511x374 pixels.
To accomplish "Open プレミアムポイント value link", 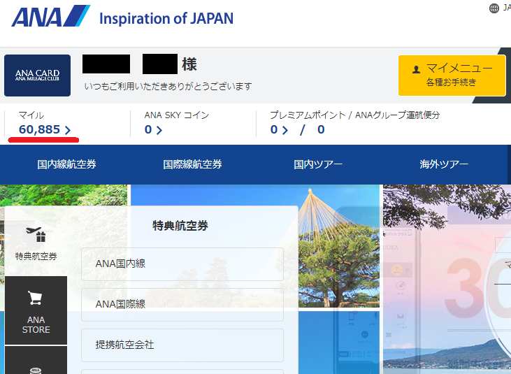I will (279, 129).
